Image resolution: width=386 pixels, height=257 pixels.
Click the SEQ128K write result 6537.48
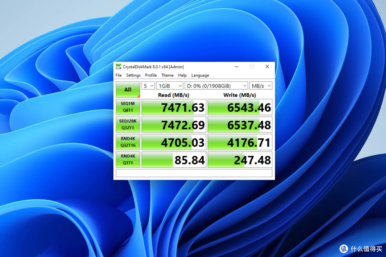point(240,125)
